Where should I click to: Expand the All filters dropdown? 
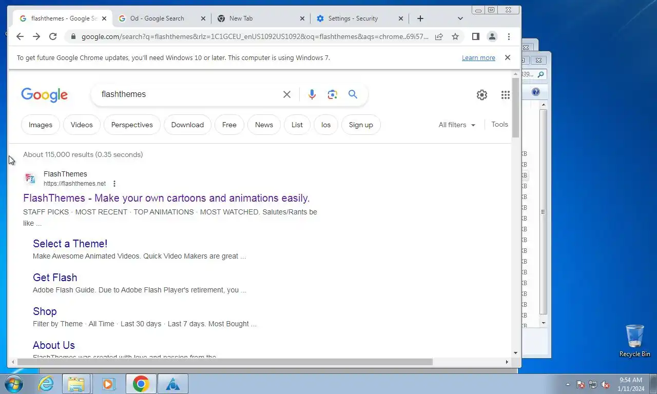pyautogui.click(x=457, y=125)
